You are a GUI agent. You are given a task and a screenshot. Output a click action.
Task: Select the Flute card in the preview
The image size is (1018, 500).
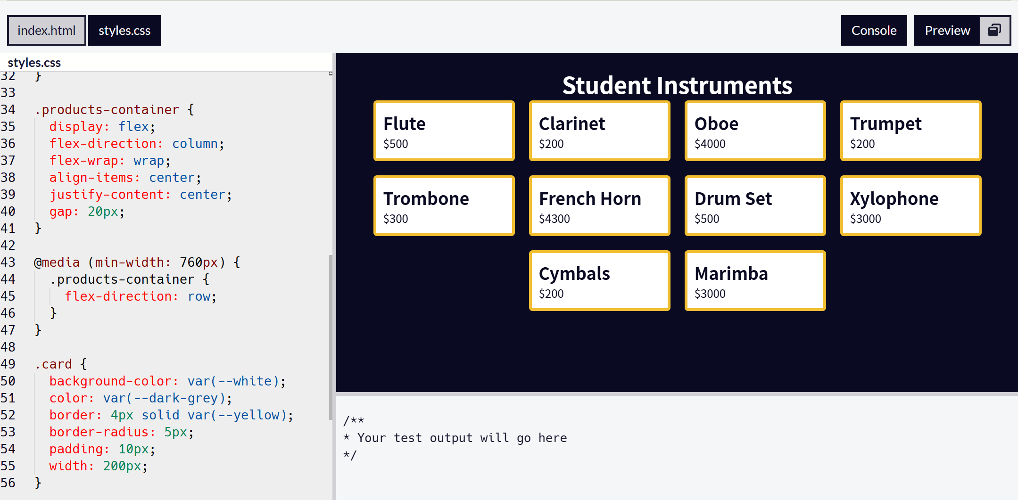pos(444,131)
